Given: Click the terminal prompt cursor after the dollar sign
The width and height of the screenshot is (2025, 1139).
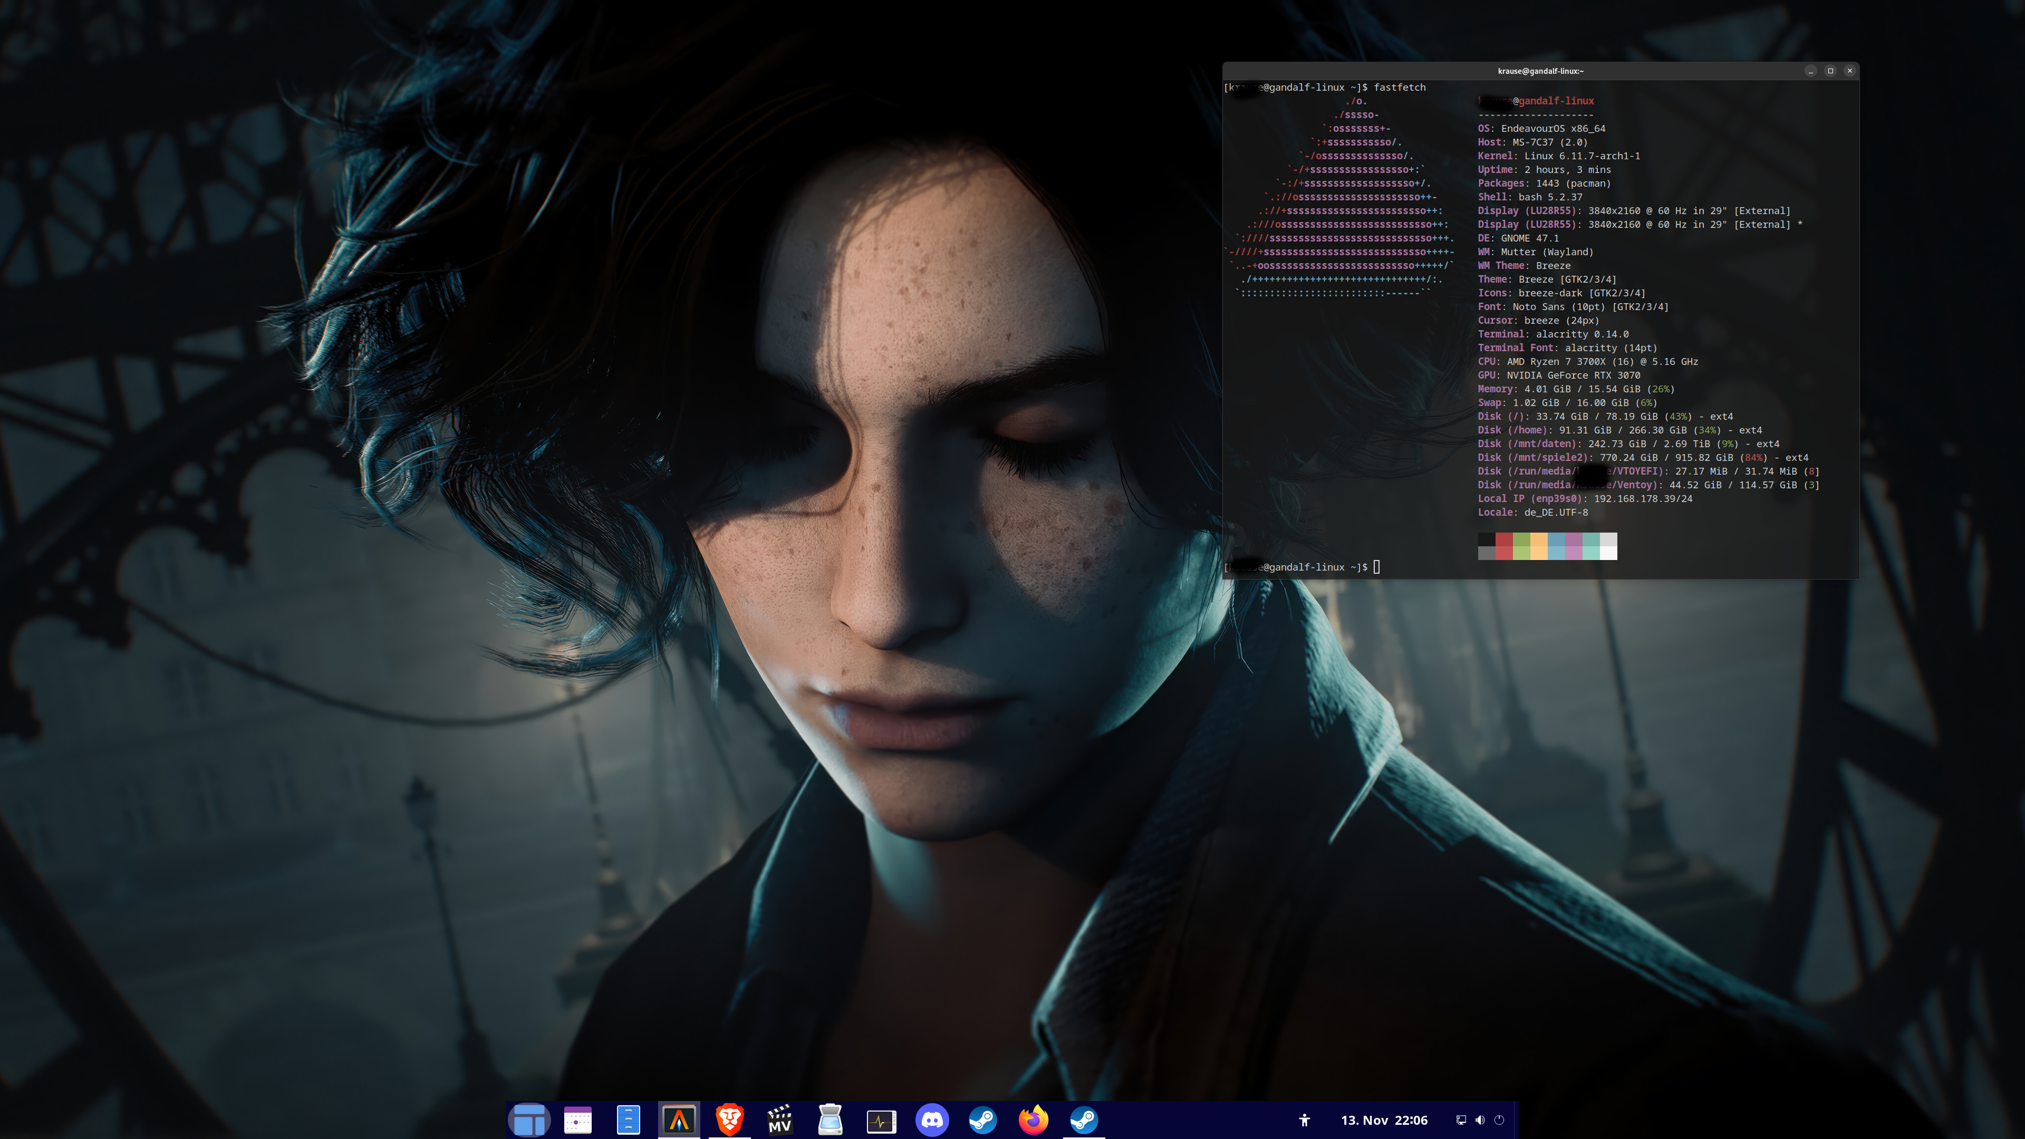Looking at the screenshot, I should coord(1376,567).
